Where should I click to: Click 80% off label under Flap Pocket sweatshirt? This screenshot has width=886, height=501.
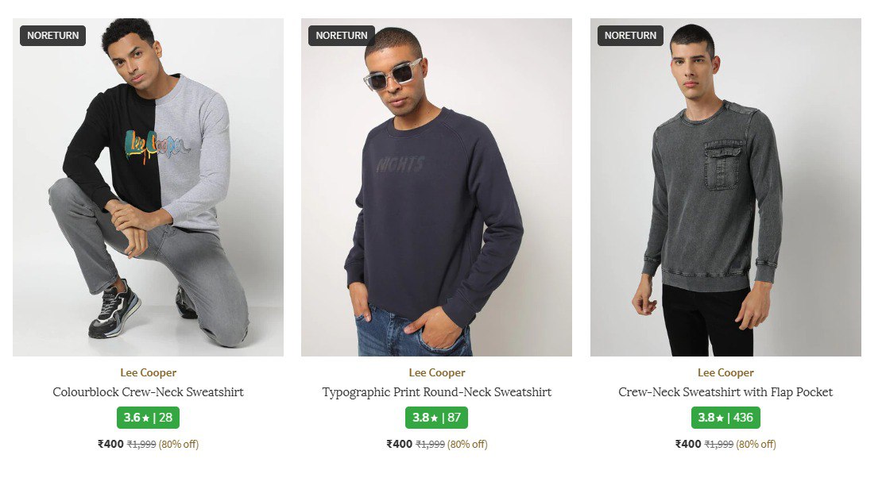(756, 445)
